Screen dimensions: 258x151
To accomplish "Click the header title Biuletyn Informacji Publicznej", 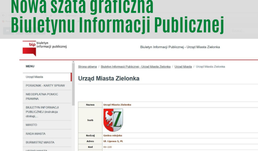I will [180, 47].
